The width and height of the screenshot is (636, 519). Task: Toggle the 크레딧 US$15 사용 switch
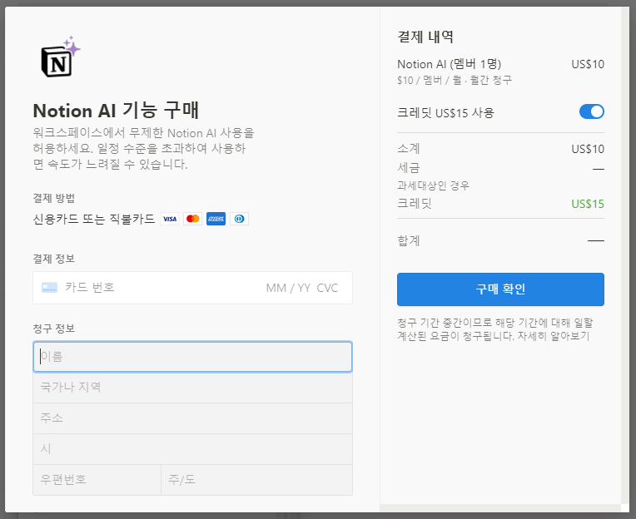(x=591, y=111)
